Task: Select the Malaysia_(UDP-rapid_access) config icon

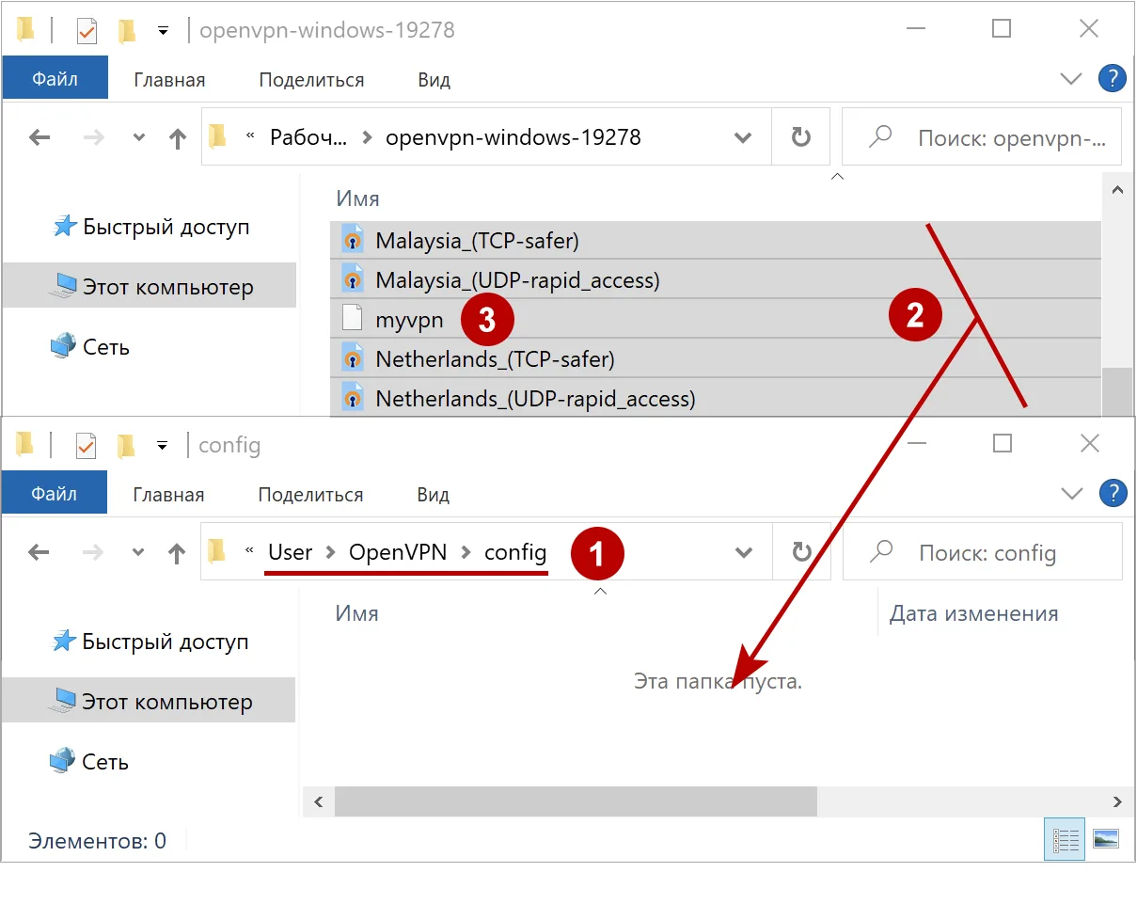Action: [x=353, y=278]
